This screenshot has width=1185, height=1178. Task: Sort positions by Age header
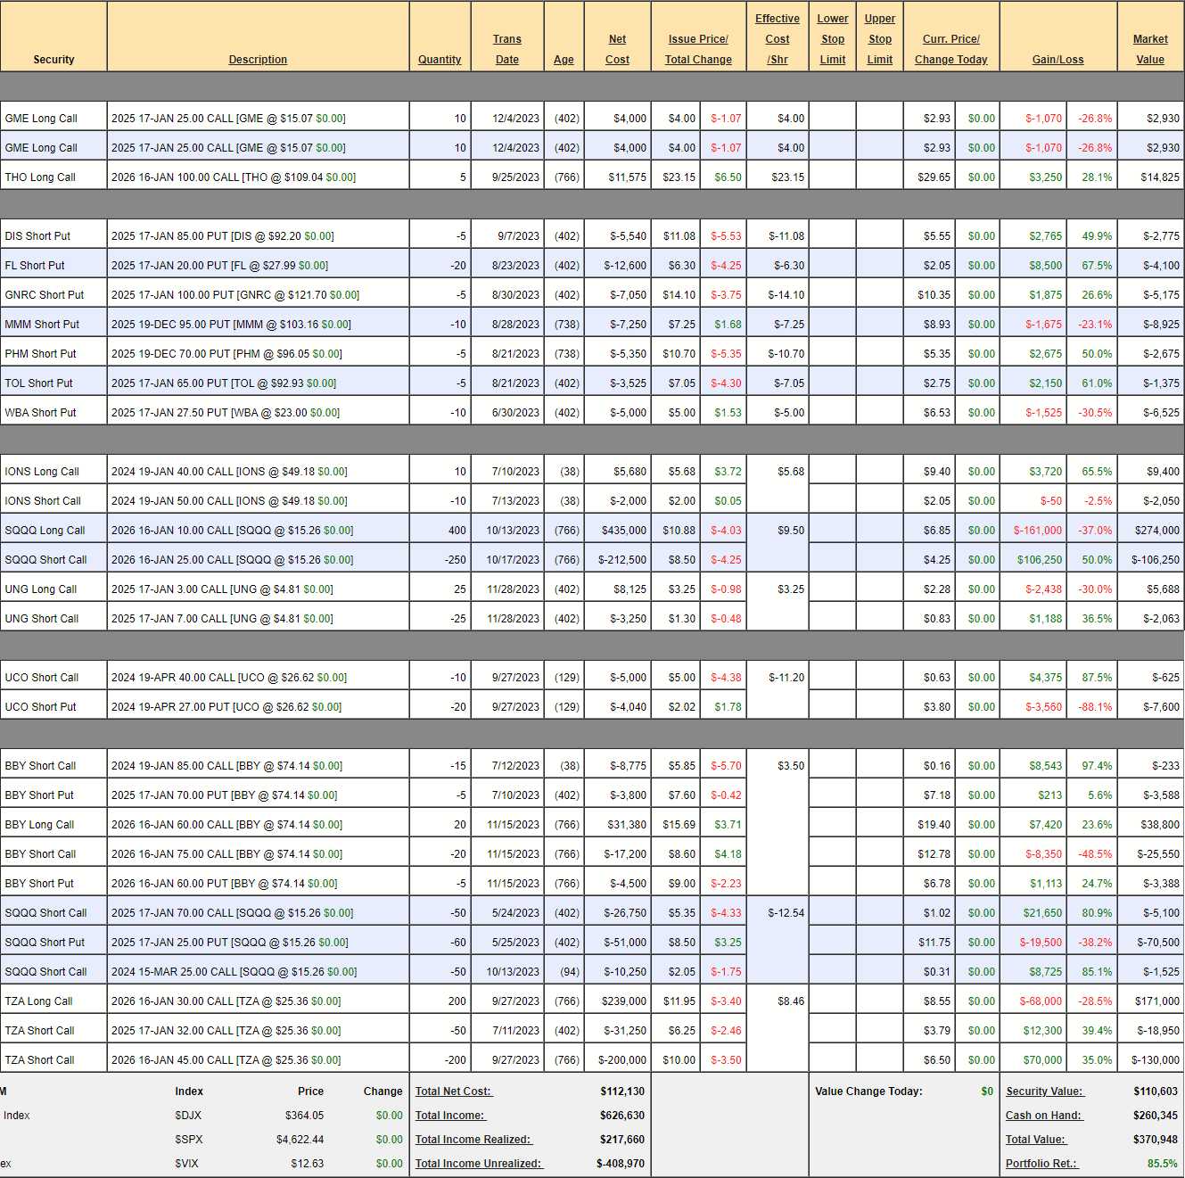(x=564, y=60)
